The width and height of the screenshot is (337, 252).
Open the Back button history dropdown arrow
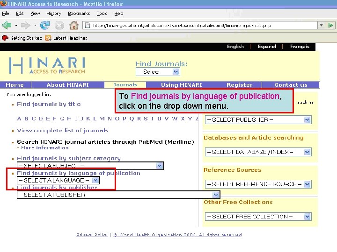[x=16, y=26]
